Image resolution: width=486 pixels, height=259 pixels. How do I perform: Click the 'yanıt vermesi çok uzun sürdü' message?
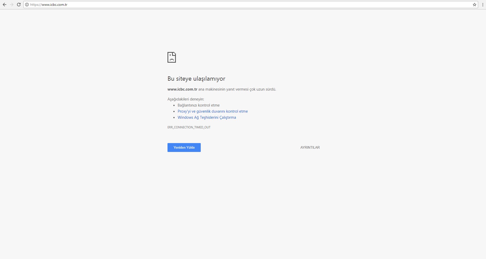251,89
